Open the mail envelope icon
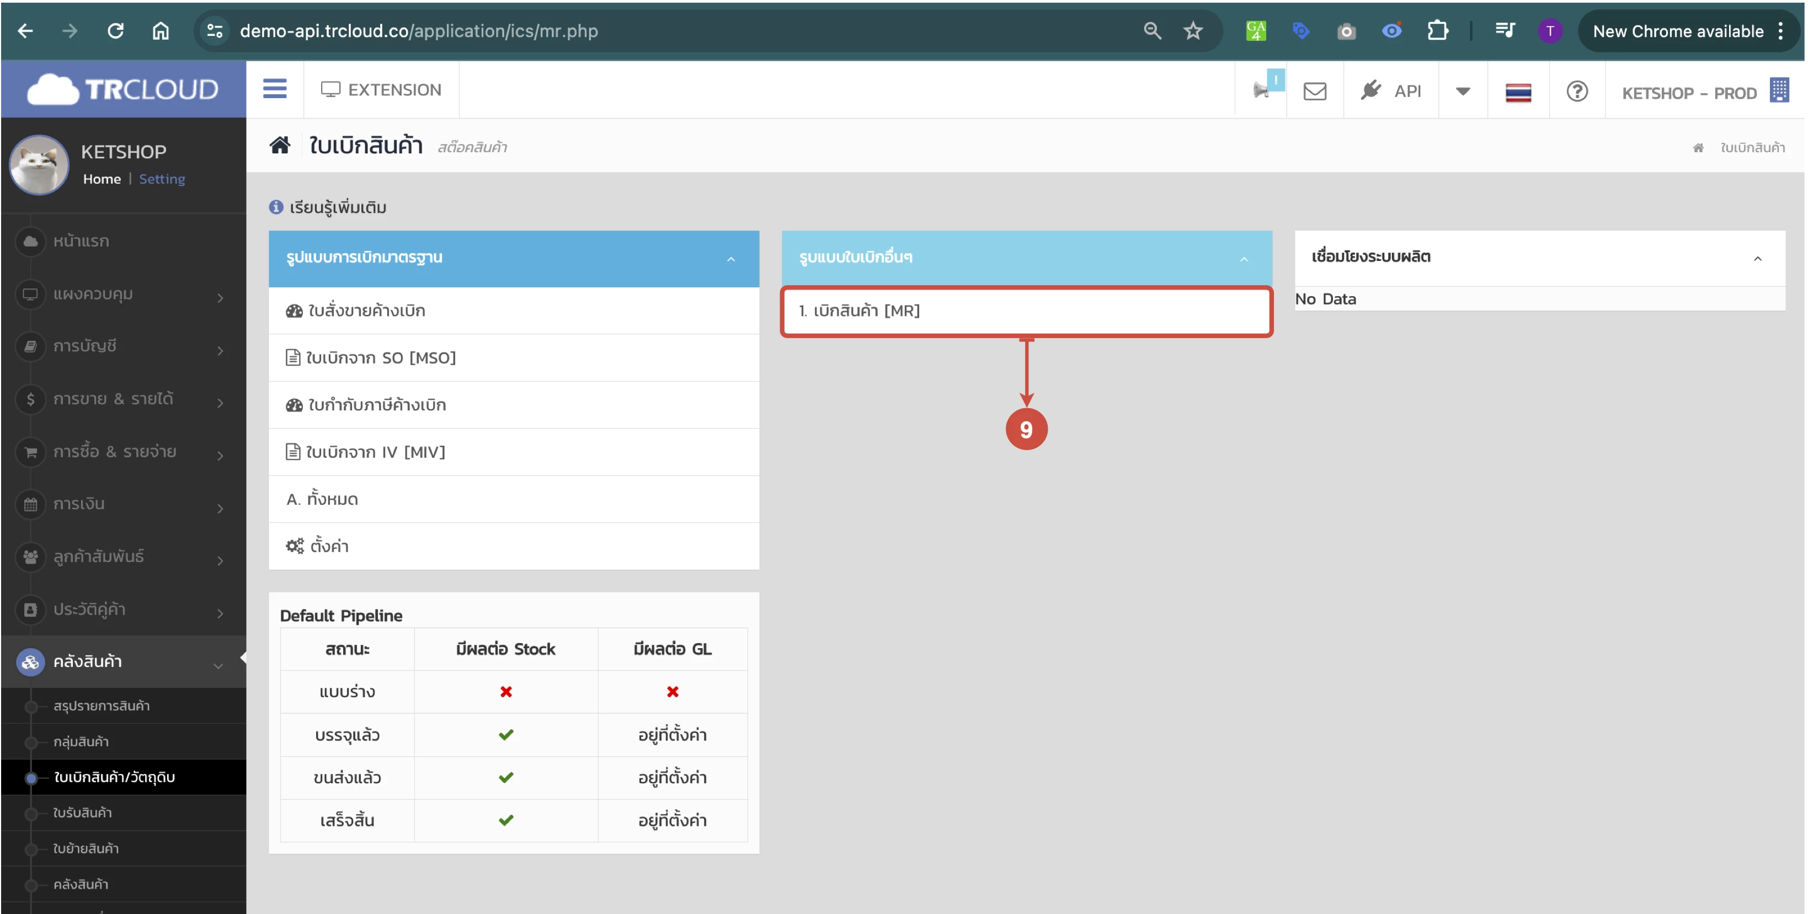The width and height of the screenshot is (1808, 914). [x=1315, y=91]
